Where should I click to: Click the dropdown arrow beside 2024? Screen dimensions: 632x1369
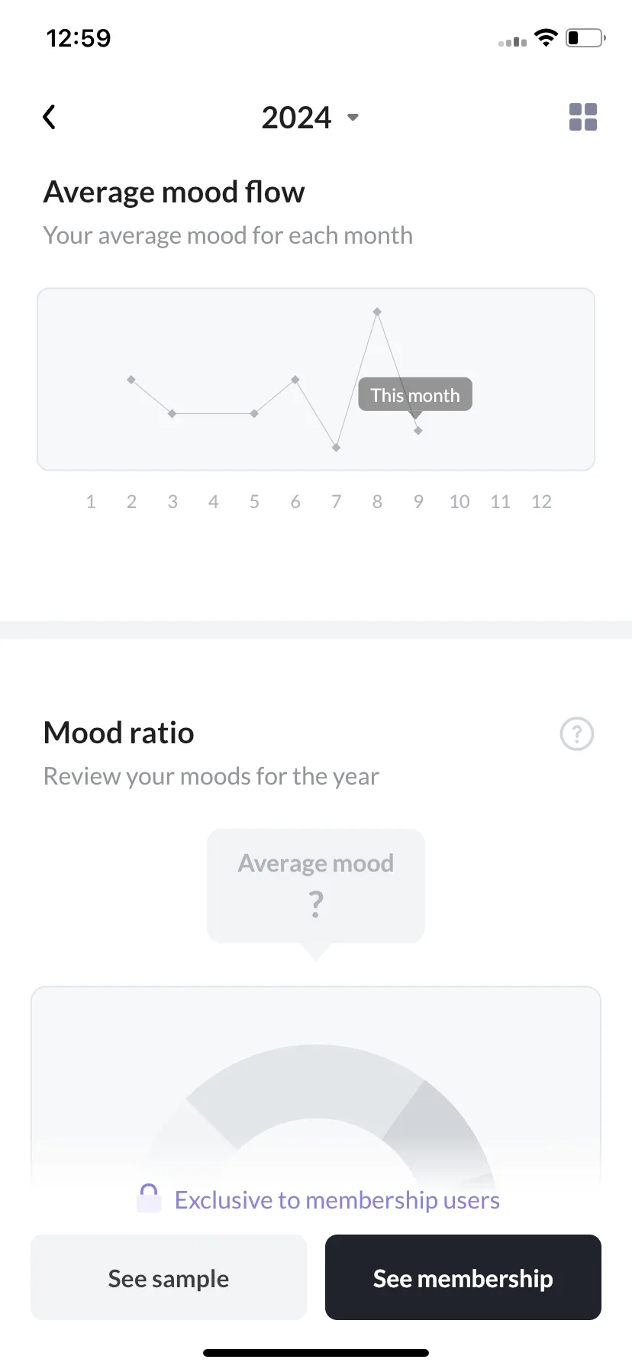353,118
